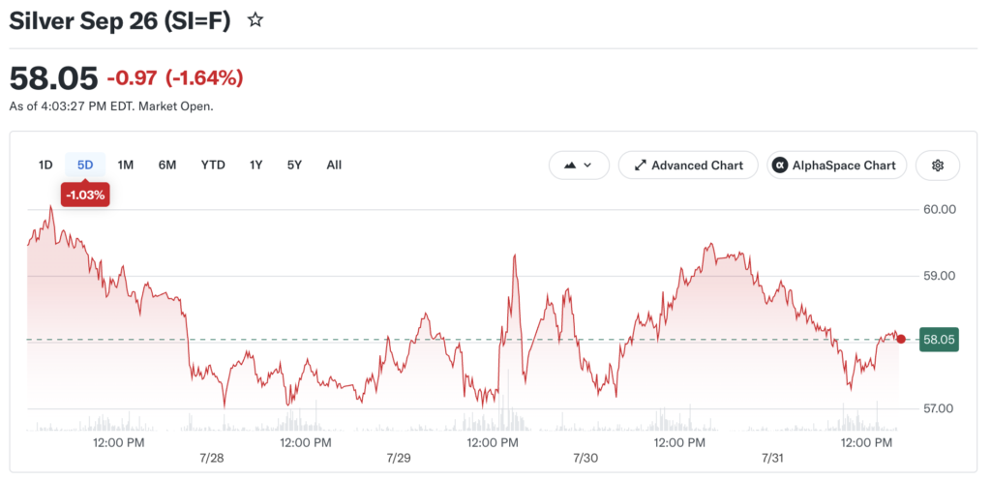Click the 59.00 y-axis label

(939, 276)
